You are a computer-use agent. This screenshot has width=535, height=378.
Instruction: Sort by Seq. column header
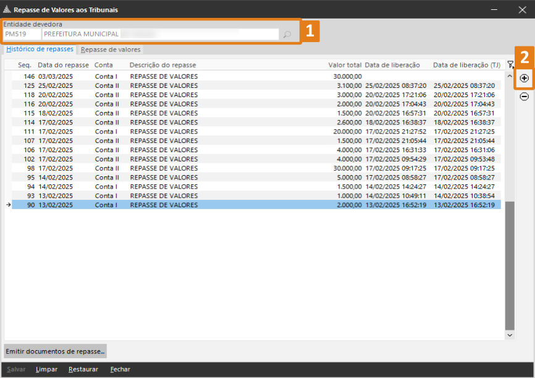tap(25, 65)
